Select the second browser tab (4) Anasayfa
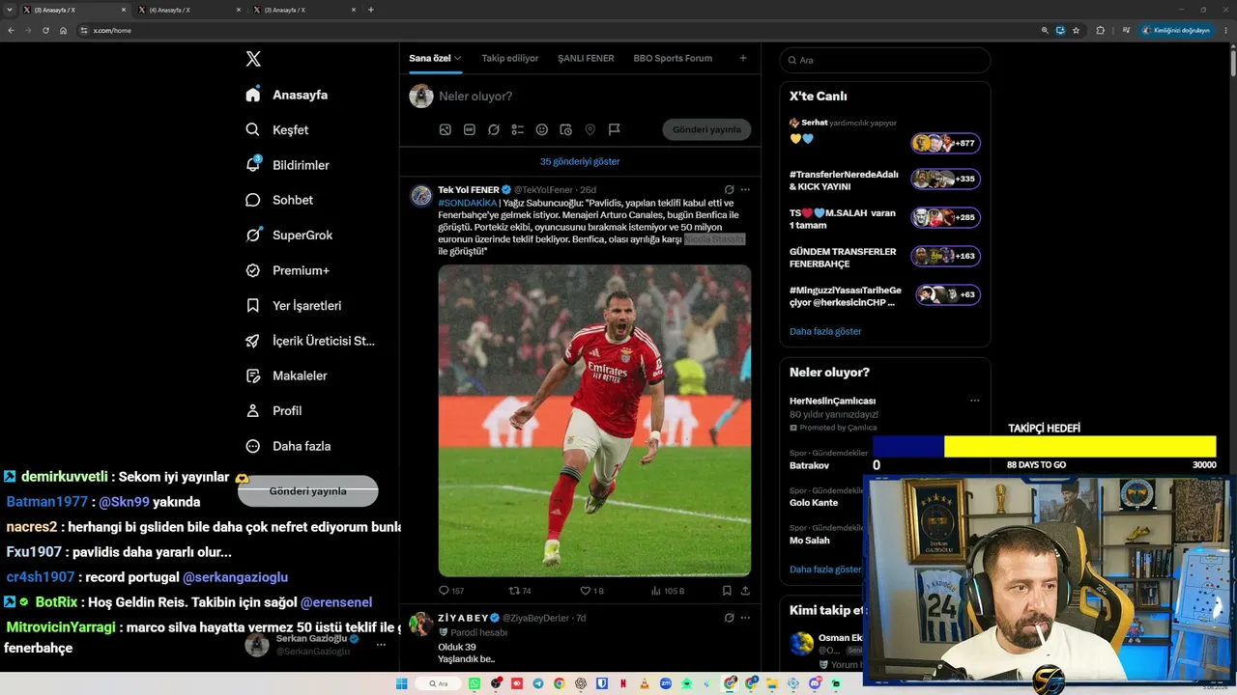1237x695 pixels. click(x=189, y=10)
